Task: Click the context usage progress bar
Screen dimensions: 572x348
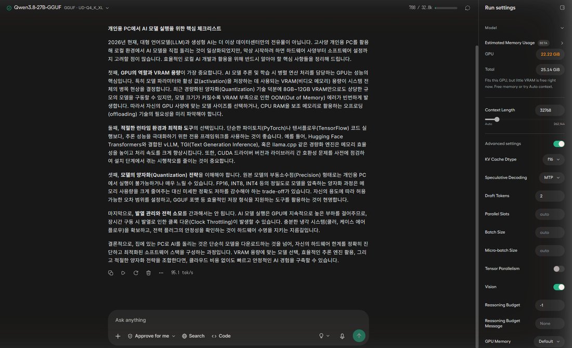Action: 446,8
